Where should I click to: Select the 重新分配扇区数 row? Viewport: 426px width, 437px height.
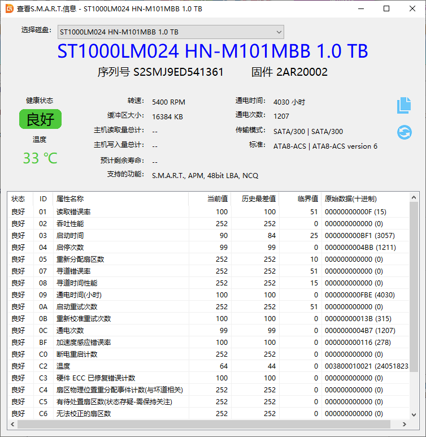pos(208,259)
